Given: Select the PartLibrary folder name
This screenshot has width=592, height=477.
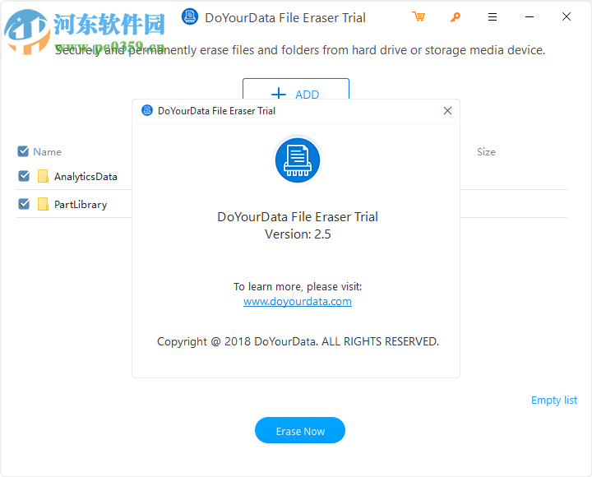Looking at the screenshot, I should [x=81, y=205].
